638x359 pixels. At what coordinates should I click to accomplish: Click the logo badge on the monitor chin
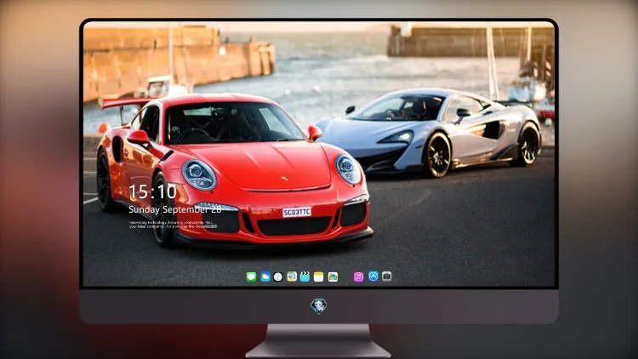(x=319, y=306)
